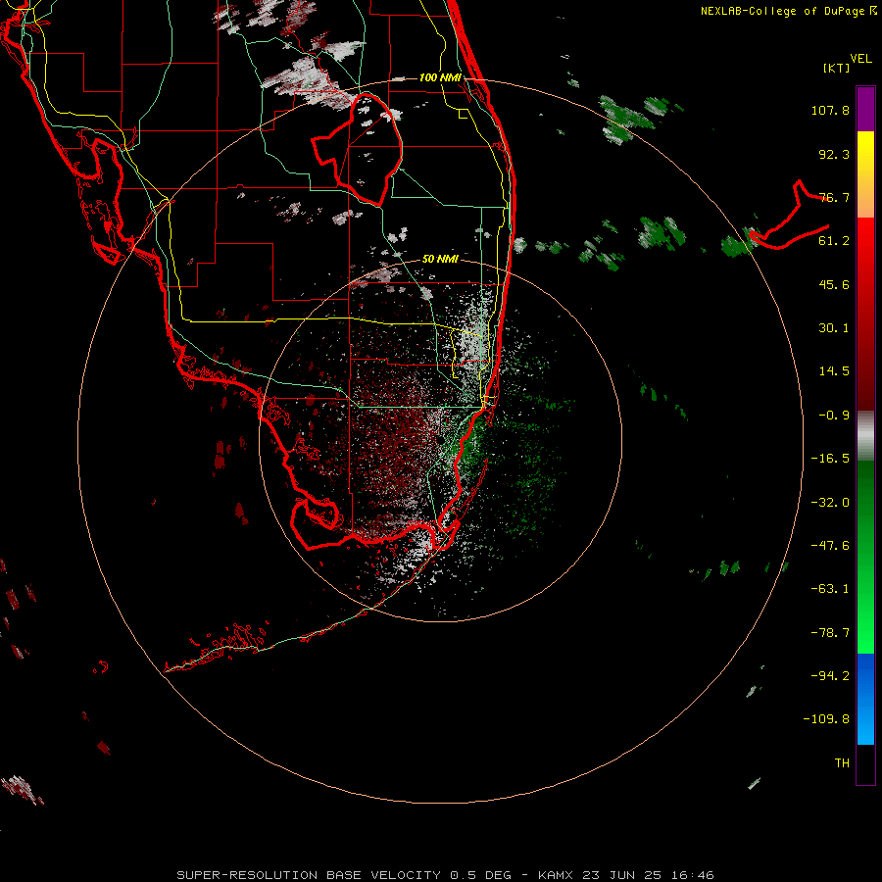Viewport: 882px width, 882px height.
Task: Select the -32.0 velocity scale value
Action: point(830,503)
